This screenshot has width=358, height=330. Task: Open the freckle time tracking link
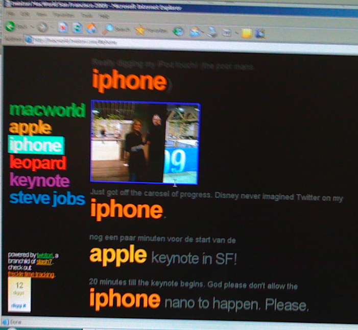tap(31, 274)
